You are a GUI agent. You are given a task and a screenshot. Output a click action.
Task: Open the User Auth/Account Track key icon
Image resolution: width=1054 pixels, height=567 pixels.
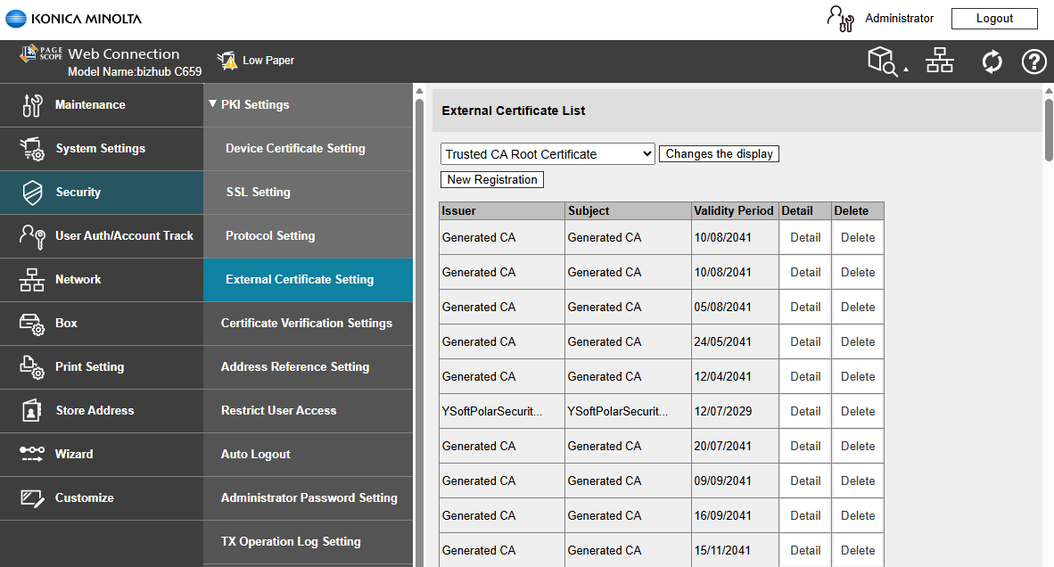pyautogui.click(x=32, y=235)
